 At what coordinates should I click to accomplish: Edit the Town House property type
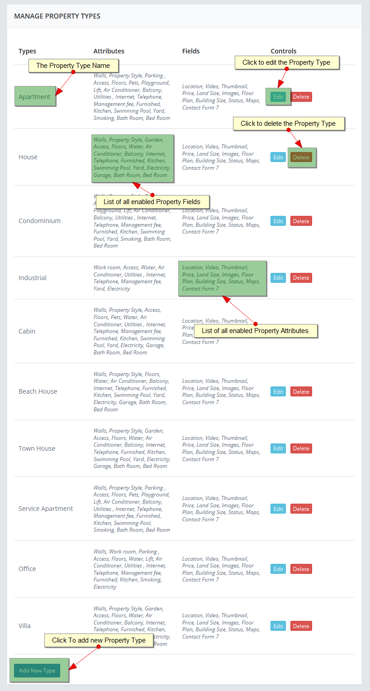coord(278,448)
